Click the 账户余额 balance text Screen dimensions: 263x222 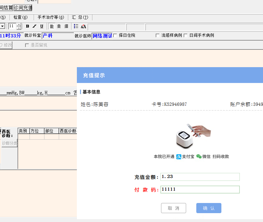(246, 105)
